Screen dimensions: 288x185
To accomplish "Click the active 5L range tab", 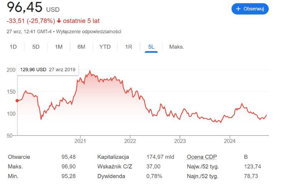I will [x=151, y=47].
